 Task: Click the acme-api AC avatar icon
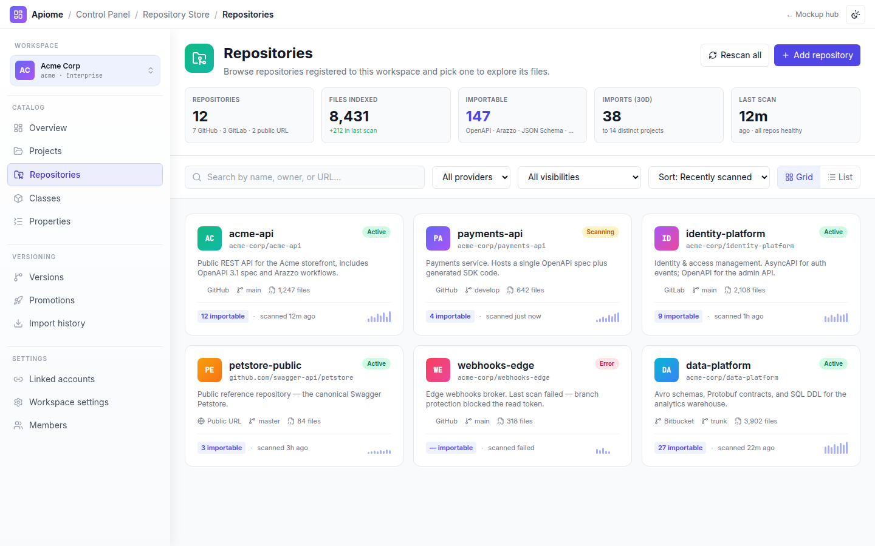coord(210,238)
